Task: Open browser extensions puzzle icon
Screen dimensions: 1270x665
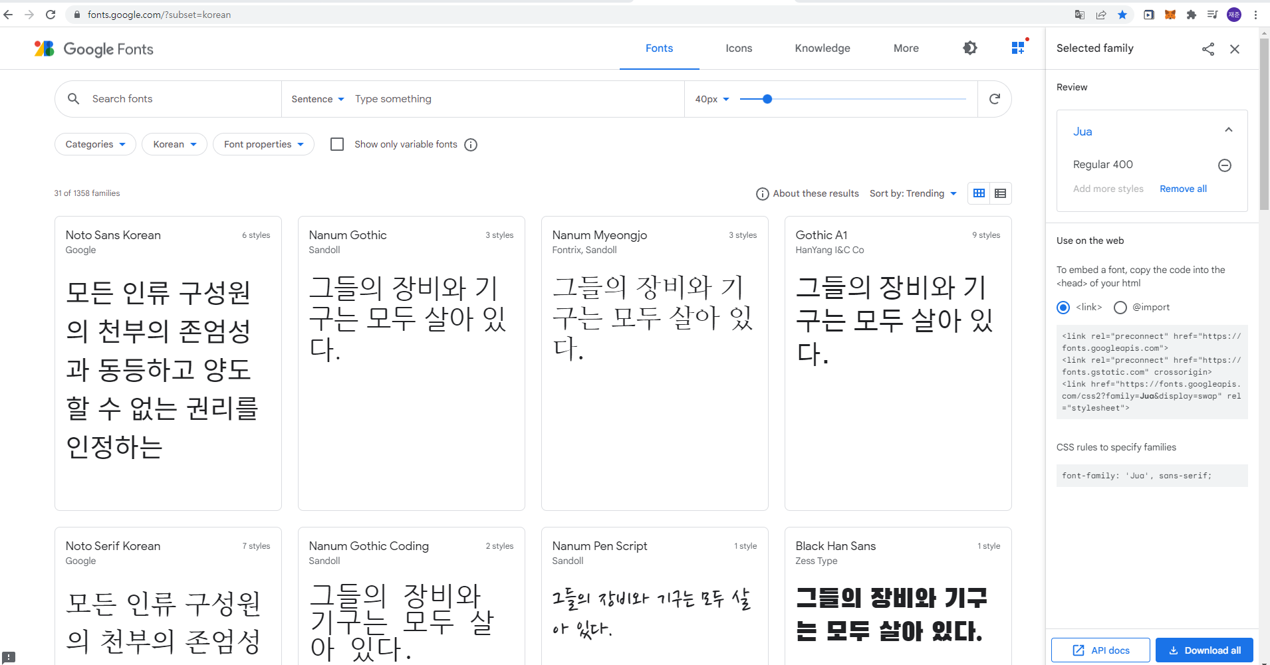Action: pos(1192,15)
